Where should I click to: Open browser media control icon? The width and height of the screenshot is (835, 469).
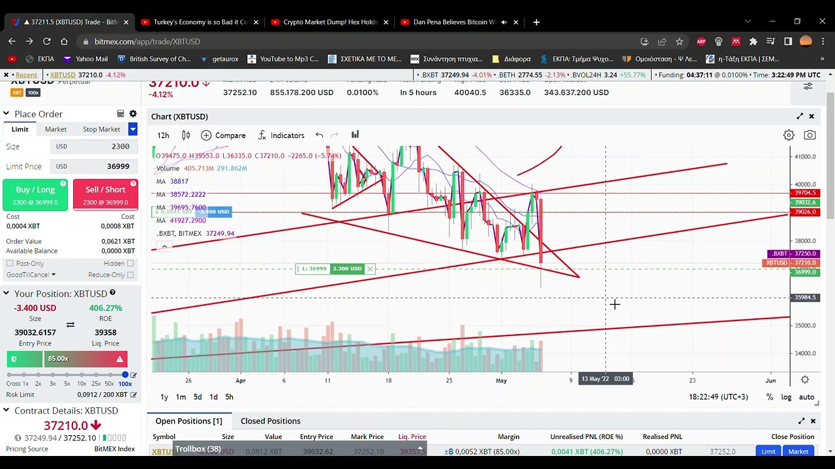[x=770, y=41]
